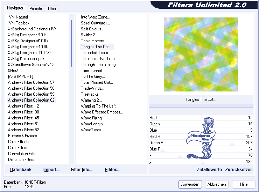Image resolution: width=259 pixels, height=192 pixels.
Task: Open the Datenbank link
Action: (x=21, y=170)
